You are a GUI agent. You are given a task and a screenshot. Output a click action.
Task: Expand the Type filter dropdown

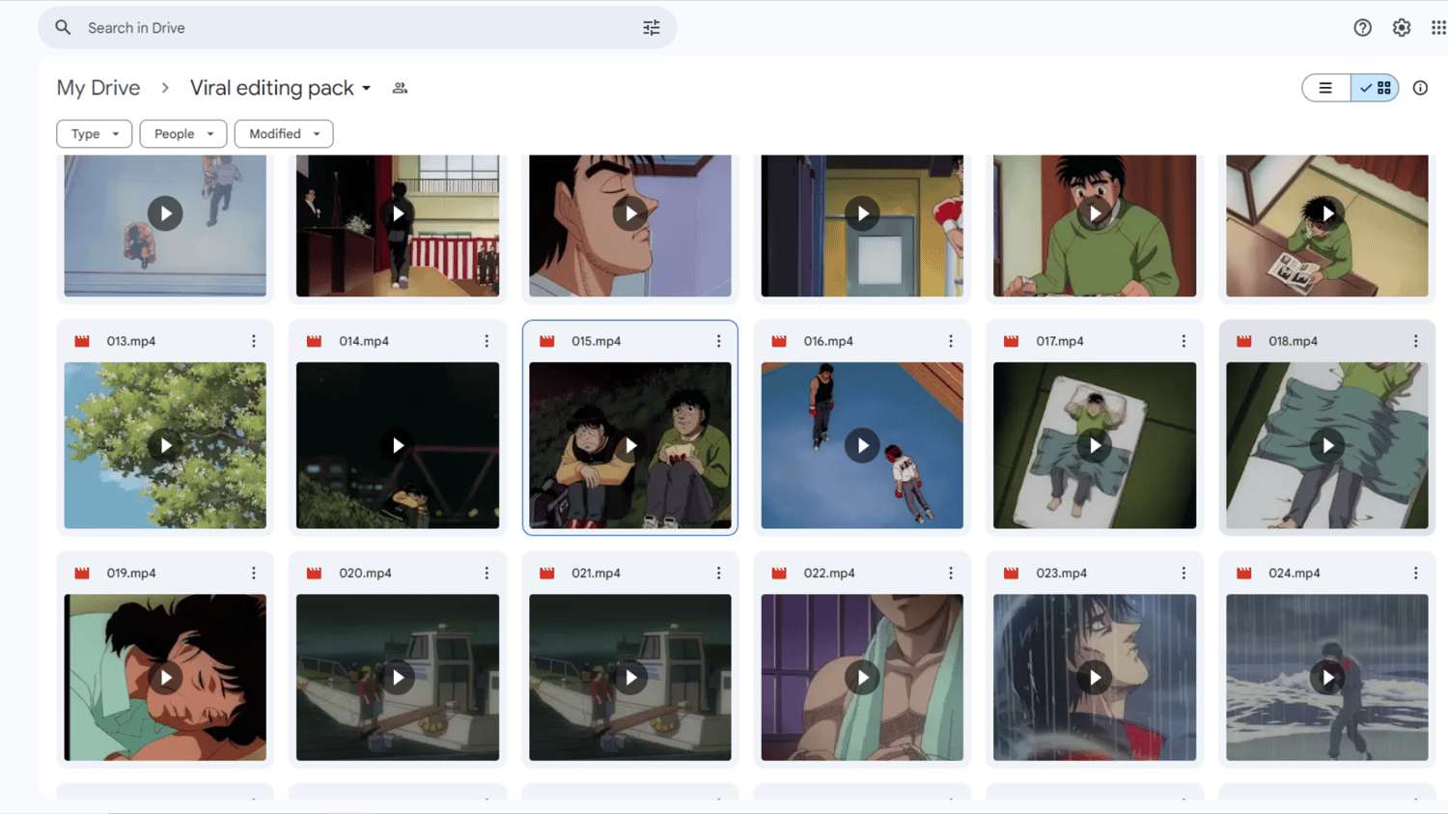pyautogui.click(x=95, y=134)
